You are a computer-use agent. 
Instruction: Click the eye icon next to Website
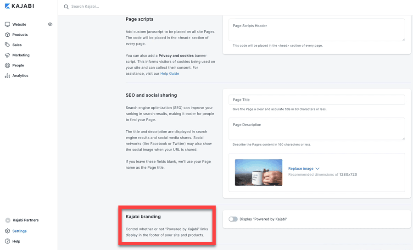coord(50,24)
